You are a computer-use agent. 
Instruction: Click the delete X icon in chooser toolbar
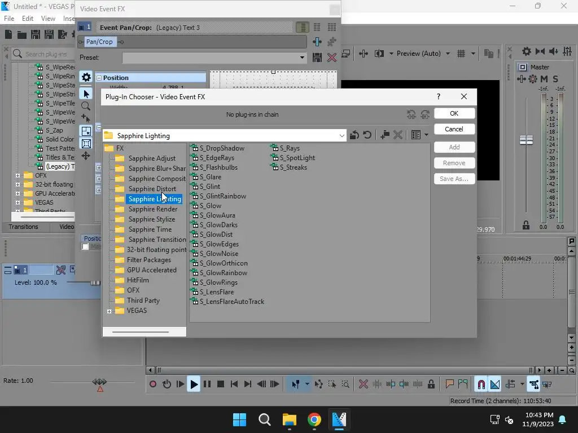[x=398, y=135]
